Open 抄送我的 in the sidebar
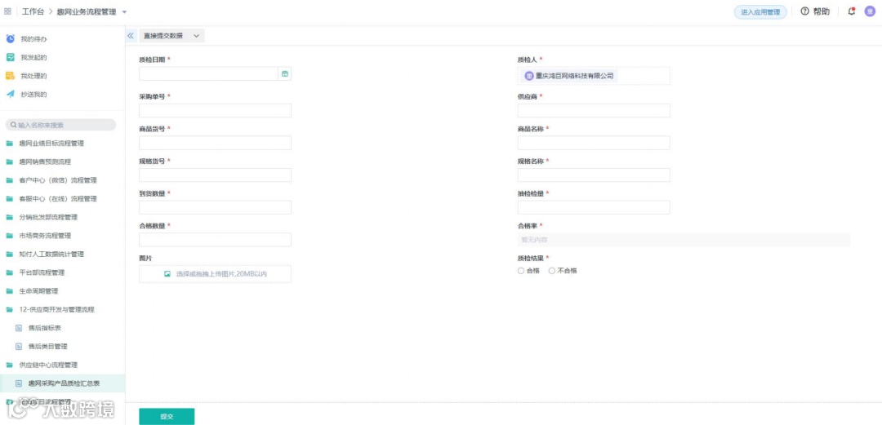The width and height of the screenshot is (882, 425). click(x=33, y=95)
